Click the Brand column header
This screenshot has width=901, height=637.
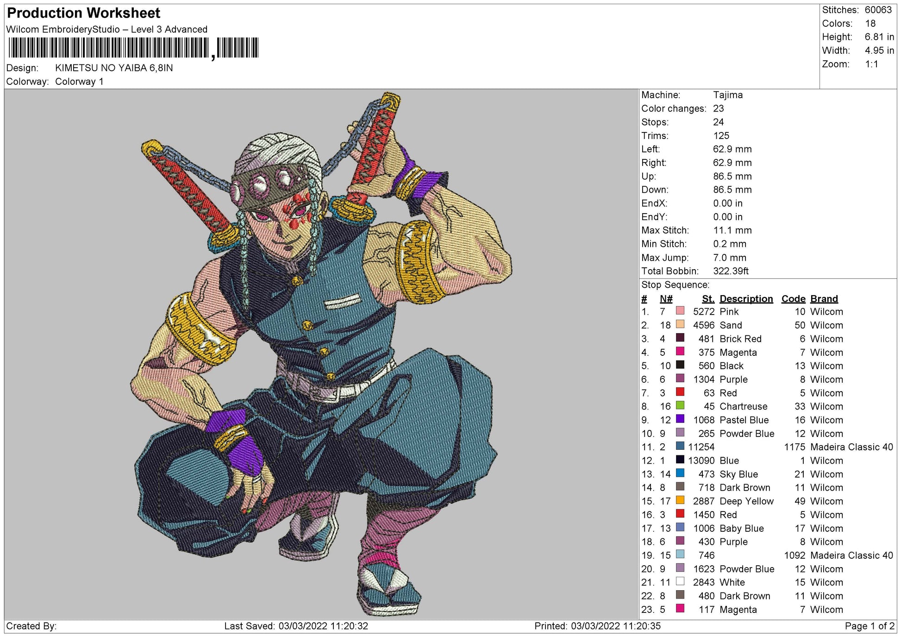click(x=824, y=299)
